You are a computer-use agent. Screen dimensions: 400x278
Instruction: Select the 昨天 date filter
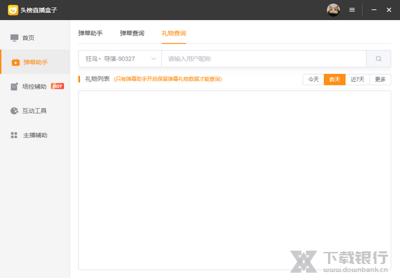335,79
